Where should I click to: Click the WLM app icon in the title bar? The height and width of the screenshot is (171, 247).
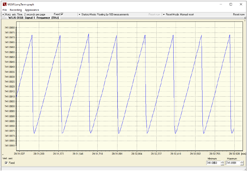[5, 4]
